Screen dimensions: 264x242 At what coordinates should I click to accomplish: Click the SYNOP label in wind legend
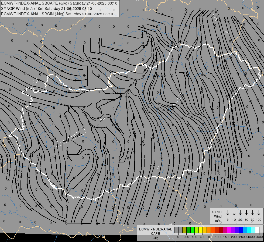tap(218, 212)
